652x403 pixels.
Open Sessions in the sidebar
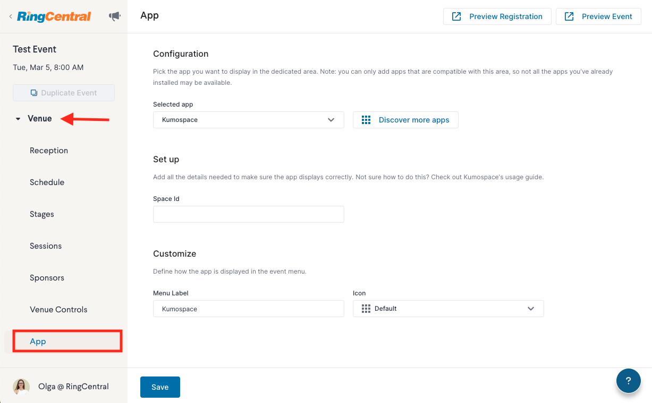(x=46, y=246)
